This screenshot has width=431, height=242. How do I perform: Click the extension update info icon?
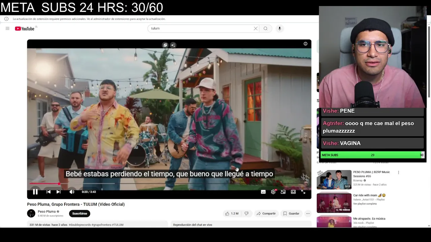pos(6,19)
